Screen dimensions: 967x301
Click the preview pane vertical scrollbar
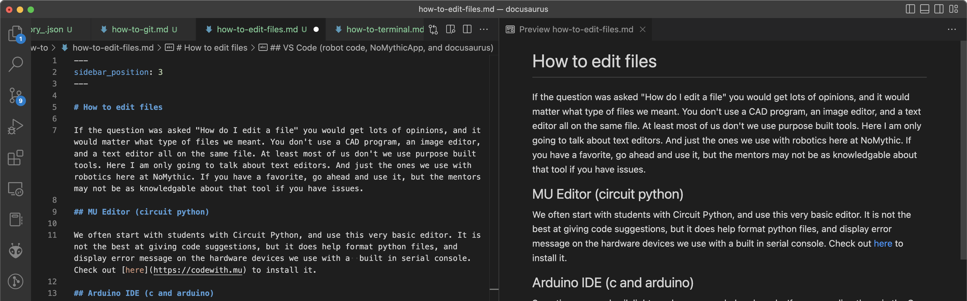coord(963,150)
